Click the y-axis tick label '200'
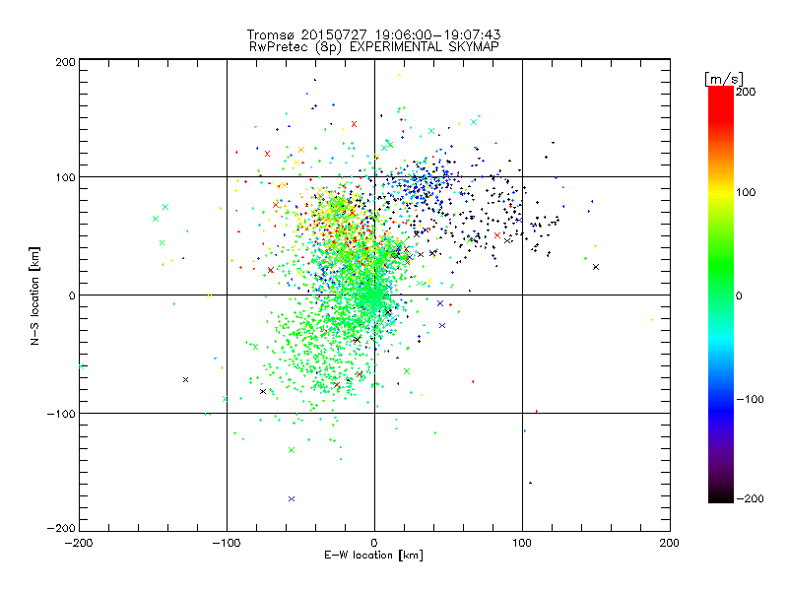788x591 pixels. pyautogui.click(x=65, y=62)
